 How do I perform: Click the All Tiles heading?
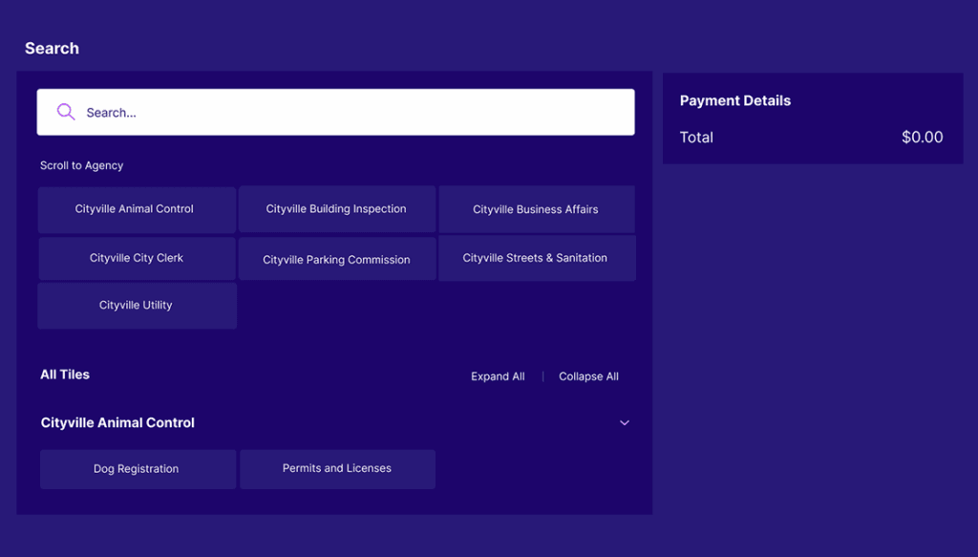[x=64, y=375]
